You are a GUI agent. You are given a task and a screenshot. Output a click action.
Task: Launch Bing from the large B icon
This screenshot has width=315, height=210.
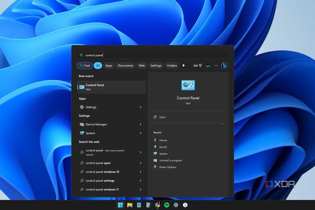[x=224, y=66]
